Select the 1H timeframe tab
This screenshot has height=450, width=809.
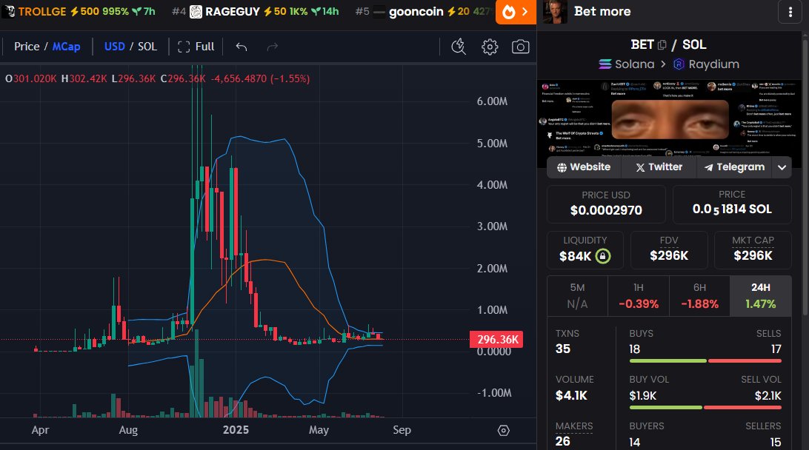tap(638, 296)
